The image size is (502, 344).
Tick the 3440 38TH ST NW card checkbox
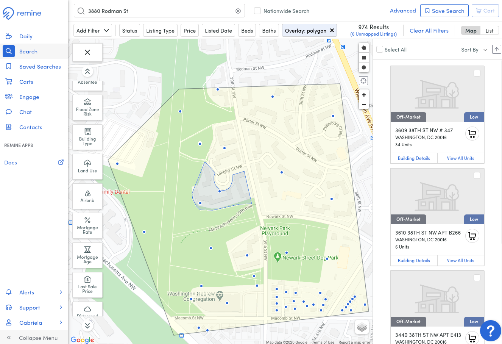click(477, 278)
